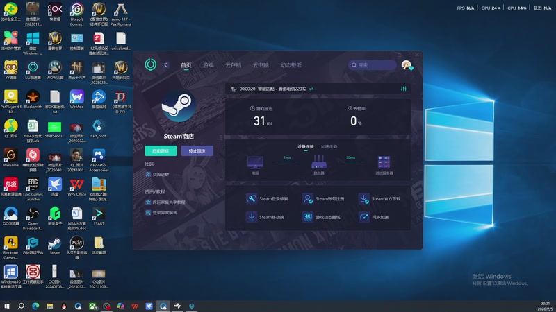
Task: Open the 跨区家庭共享教程 link
Action: 165,202
